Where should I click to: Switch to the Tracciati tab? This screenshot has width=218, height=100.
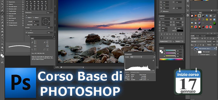(203, 36)
